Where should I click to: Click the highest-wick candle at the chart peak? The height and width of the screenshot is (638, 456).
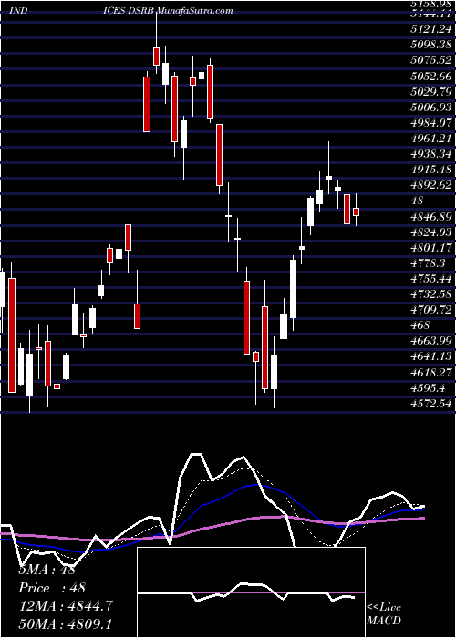[156, 57]
